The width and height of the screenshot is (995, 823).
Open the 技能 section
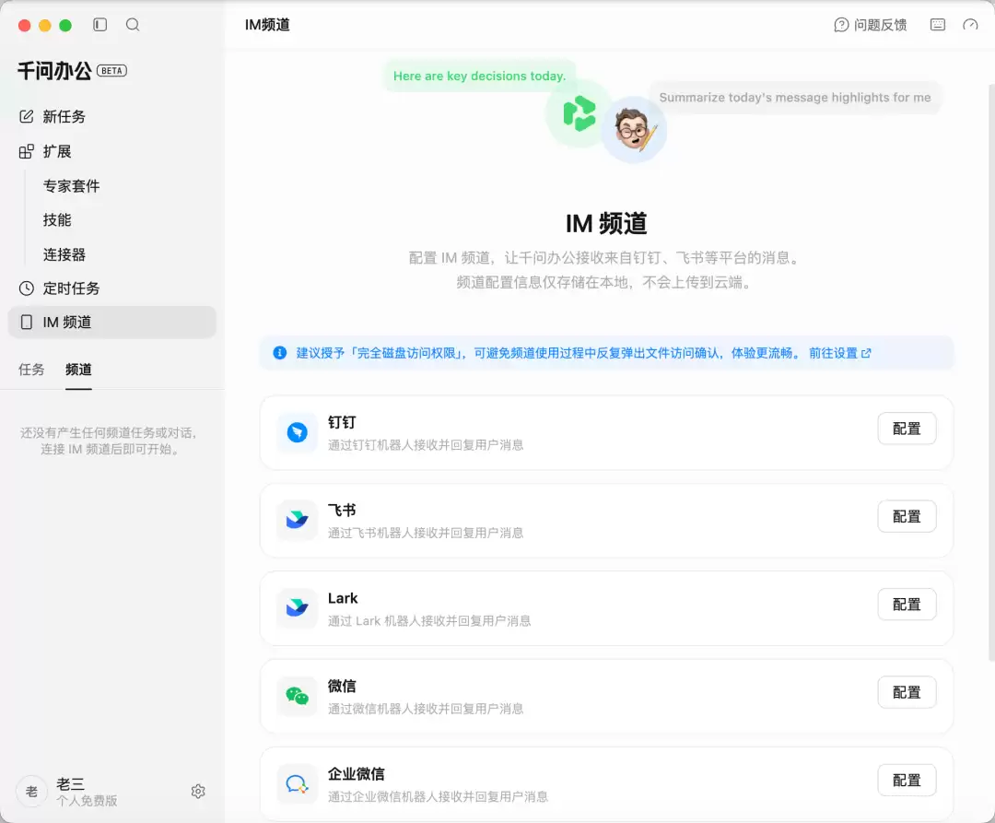pyautogui.click(x=57, y=220)
